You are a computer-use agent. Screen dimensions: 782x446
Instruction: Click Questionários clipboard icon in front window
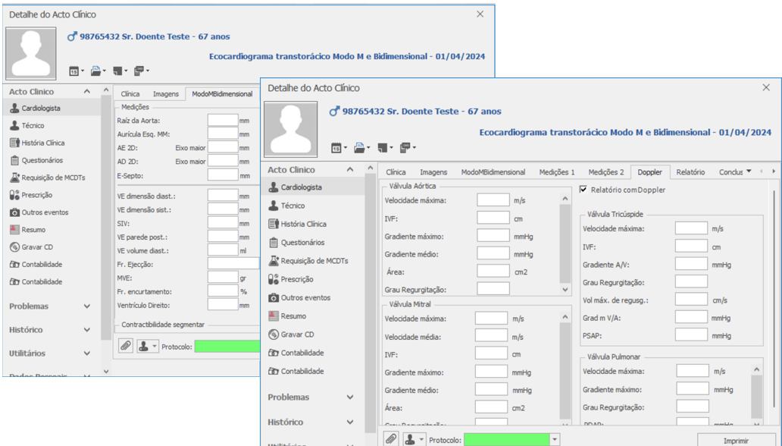pyautogui.click(x=274, y=243)
